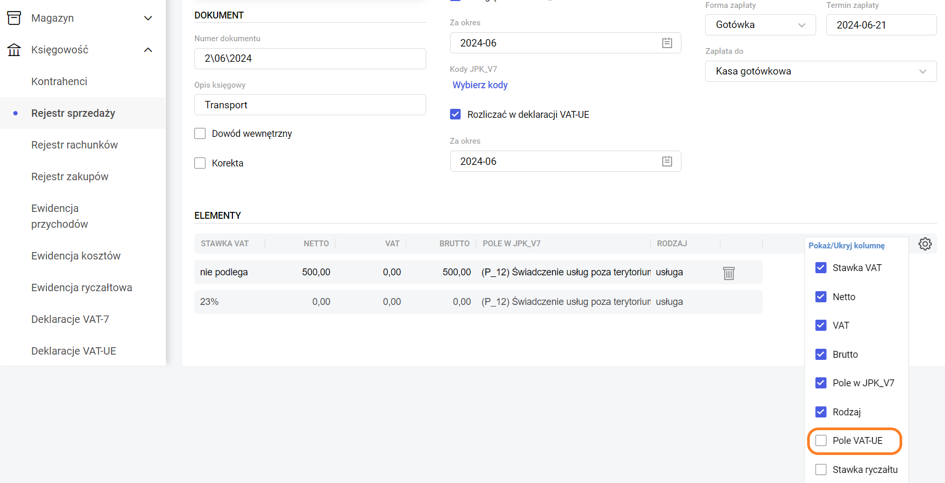
Task: Uncheck Rozliczać w deklaracji VAT-UE
Action: (x=455, y=115)
